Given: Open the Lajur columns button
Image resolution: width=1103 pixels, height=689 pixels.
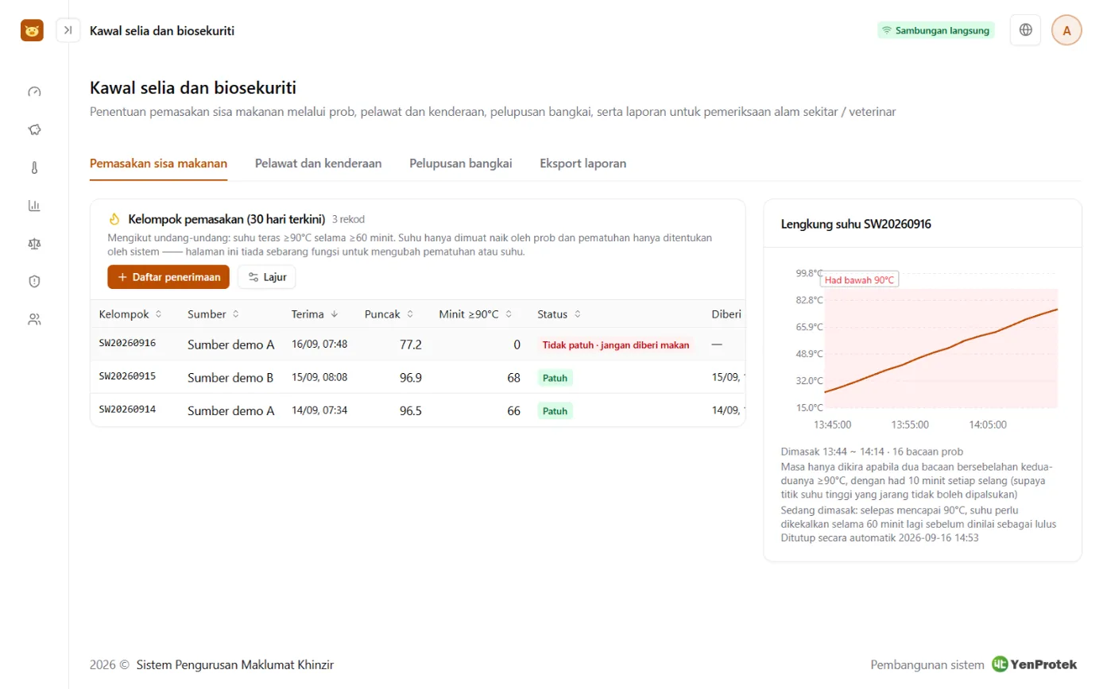Looking at the screenshot, I should point(267,277).
